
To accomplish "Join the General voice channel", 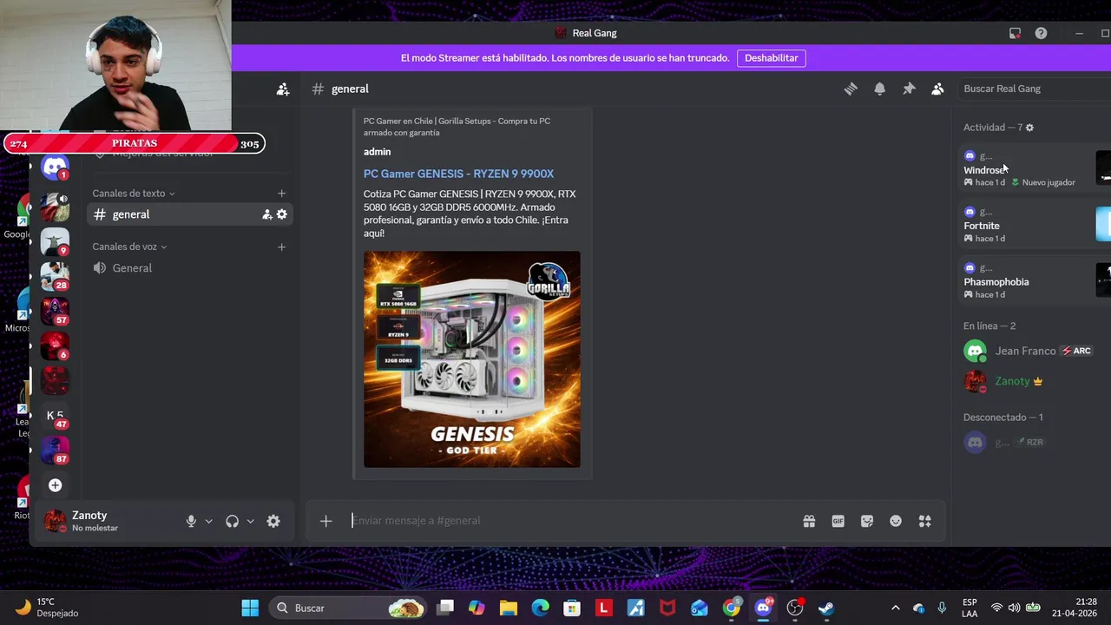I will pos(189,268).
